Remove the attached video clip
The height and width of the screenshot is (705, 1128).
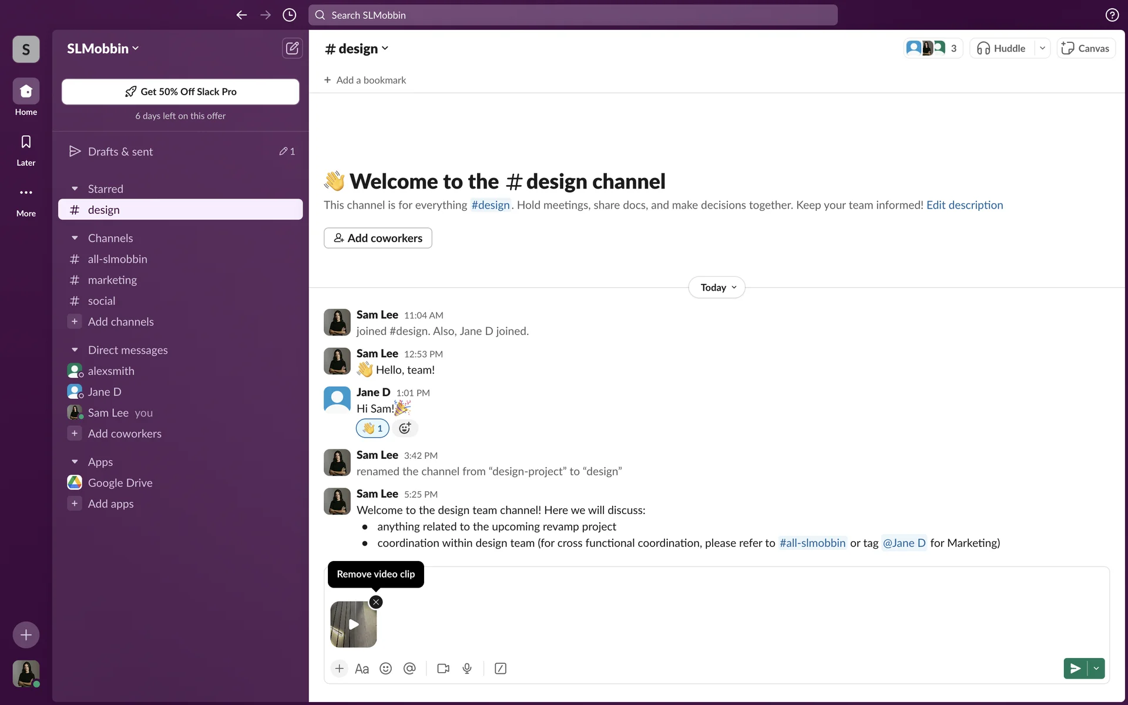pos(376,602)
